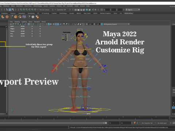Click the Snap to Curves icon
This screenshot has height=131, width=175.
(24, 10)
